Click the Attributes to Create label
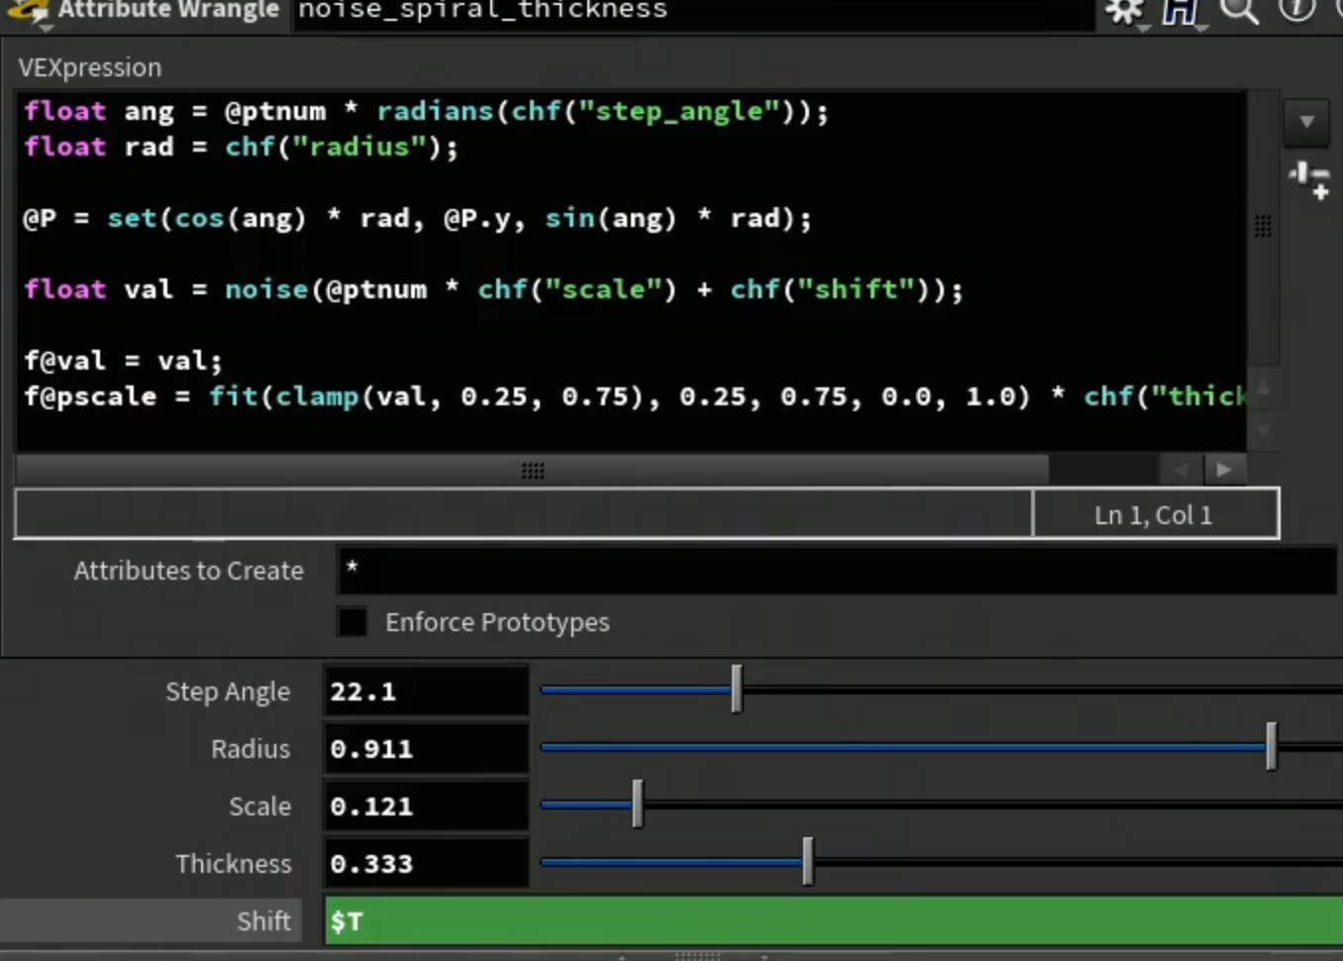This screenshot has height=961, width=1343. coord(188,571)
